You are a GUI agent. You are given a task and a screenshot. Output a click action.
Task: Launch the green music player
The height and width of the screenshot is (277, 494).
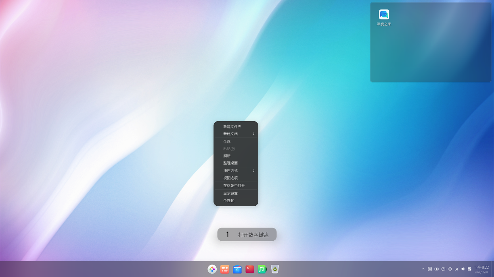tap(262, 269)
